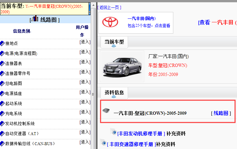Screen dimensions: 237x149
Task: Open [进入] for 起动系统
Action: click(x=85, y=102)
